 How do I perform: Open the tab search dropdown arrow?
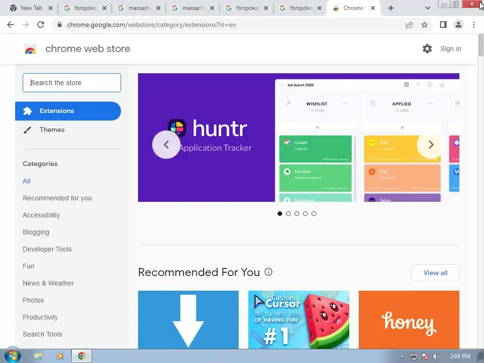(427, 8)
